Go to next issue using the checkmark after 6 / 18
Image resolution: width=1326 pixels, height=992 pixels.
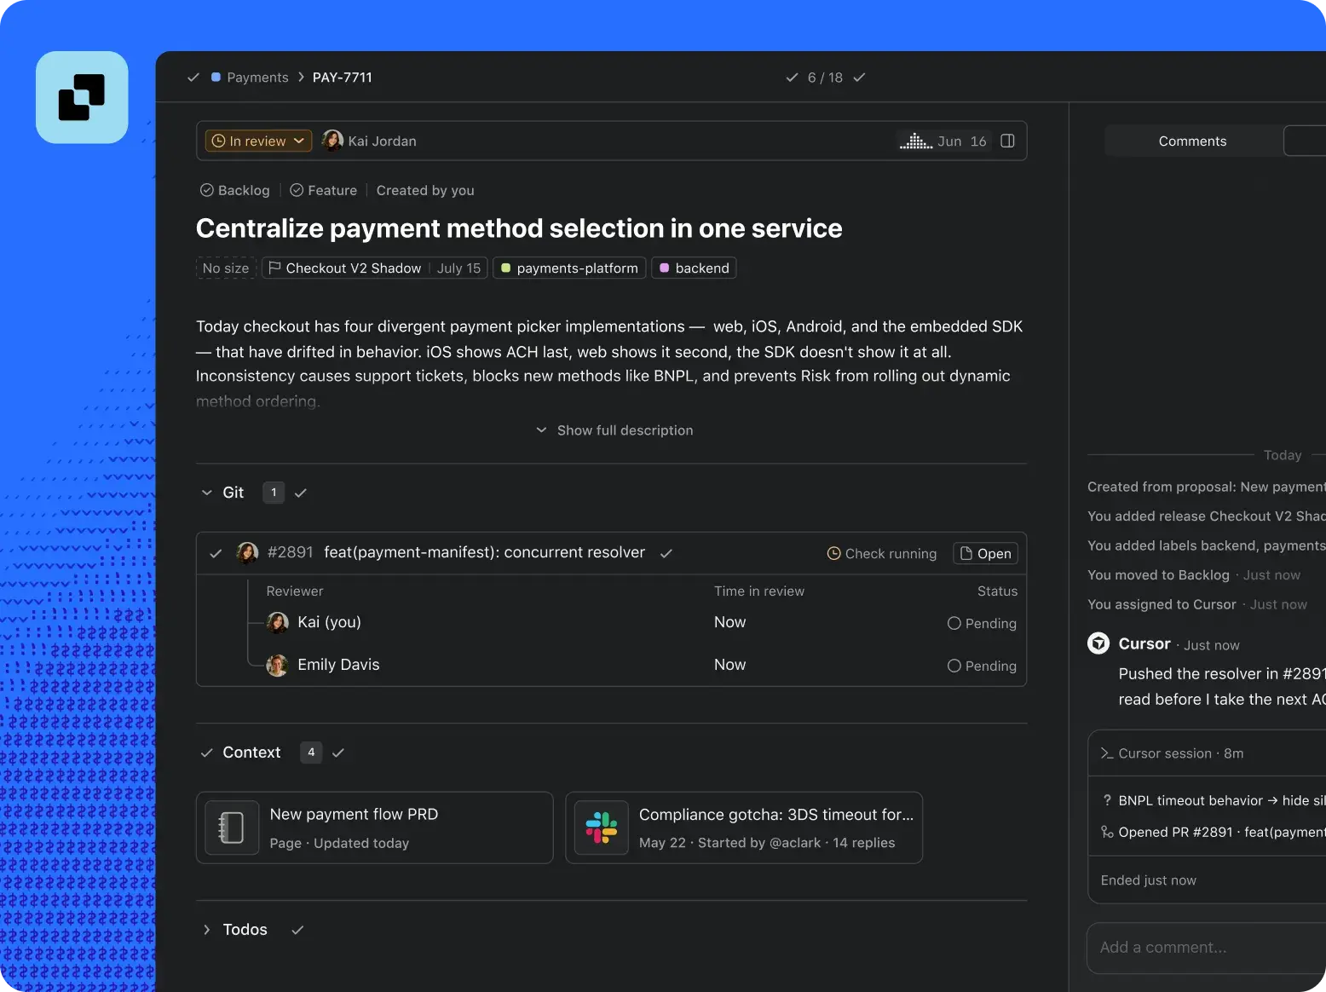[x=859, y=78]
